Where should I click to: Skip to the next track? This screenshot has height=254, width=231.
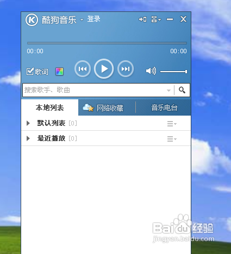[x=126, y=69]
